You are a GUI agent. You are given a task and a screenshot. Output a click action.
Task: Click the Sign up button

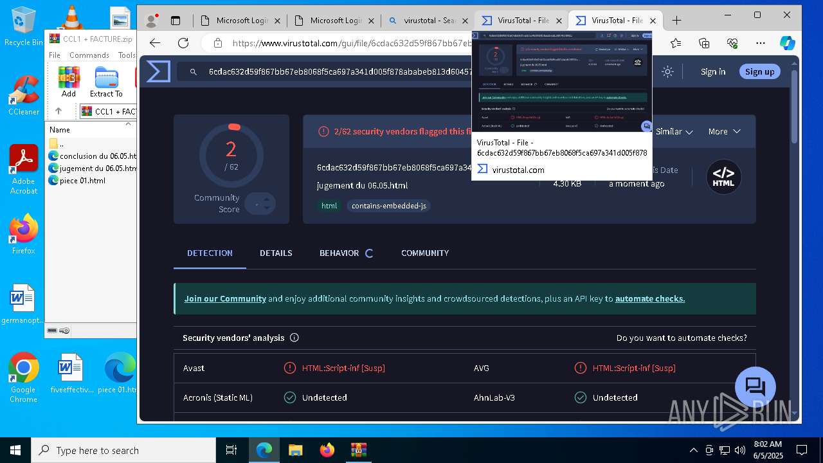pyautogui.click(x=759, y=71)
